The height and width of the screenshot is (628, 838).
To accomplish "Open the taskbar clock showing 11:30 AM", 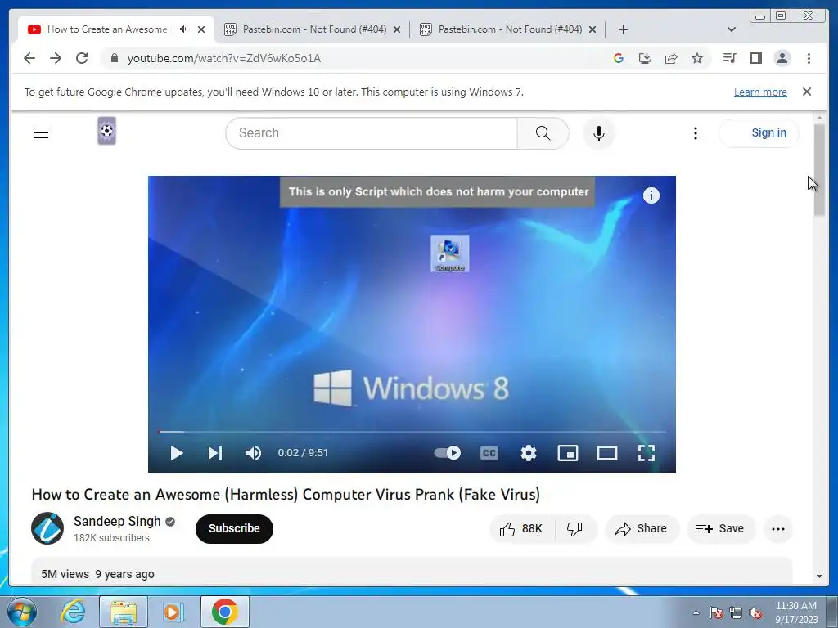I will [795, 612].
